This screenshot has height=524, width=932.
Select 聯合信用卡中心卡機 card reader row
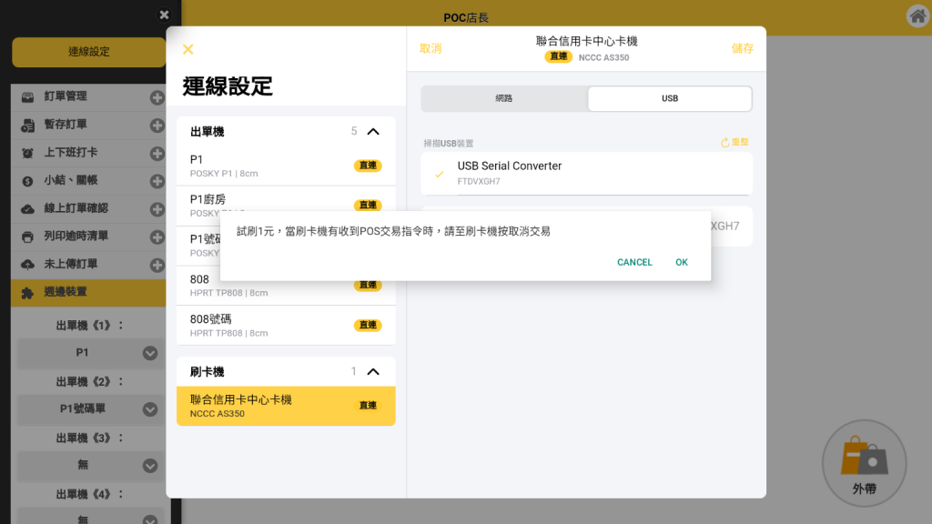(286, 406)
